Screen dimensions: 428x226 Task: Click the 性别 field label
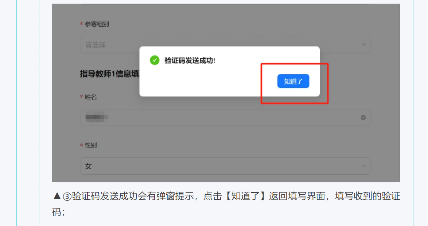pos(91,145)
